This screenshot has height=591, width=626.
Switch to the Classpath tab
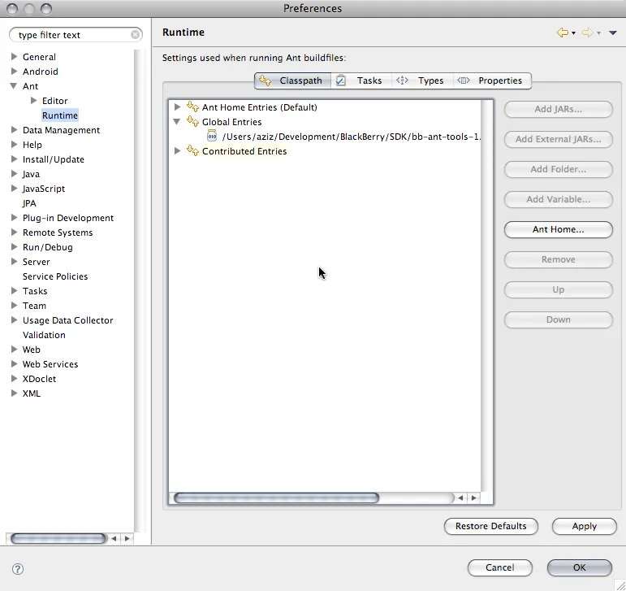[x=292, y=80]
